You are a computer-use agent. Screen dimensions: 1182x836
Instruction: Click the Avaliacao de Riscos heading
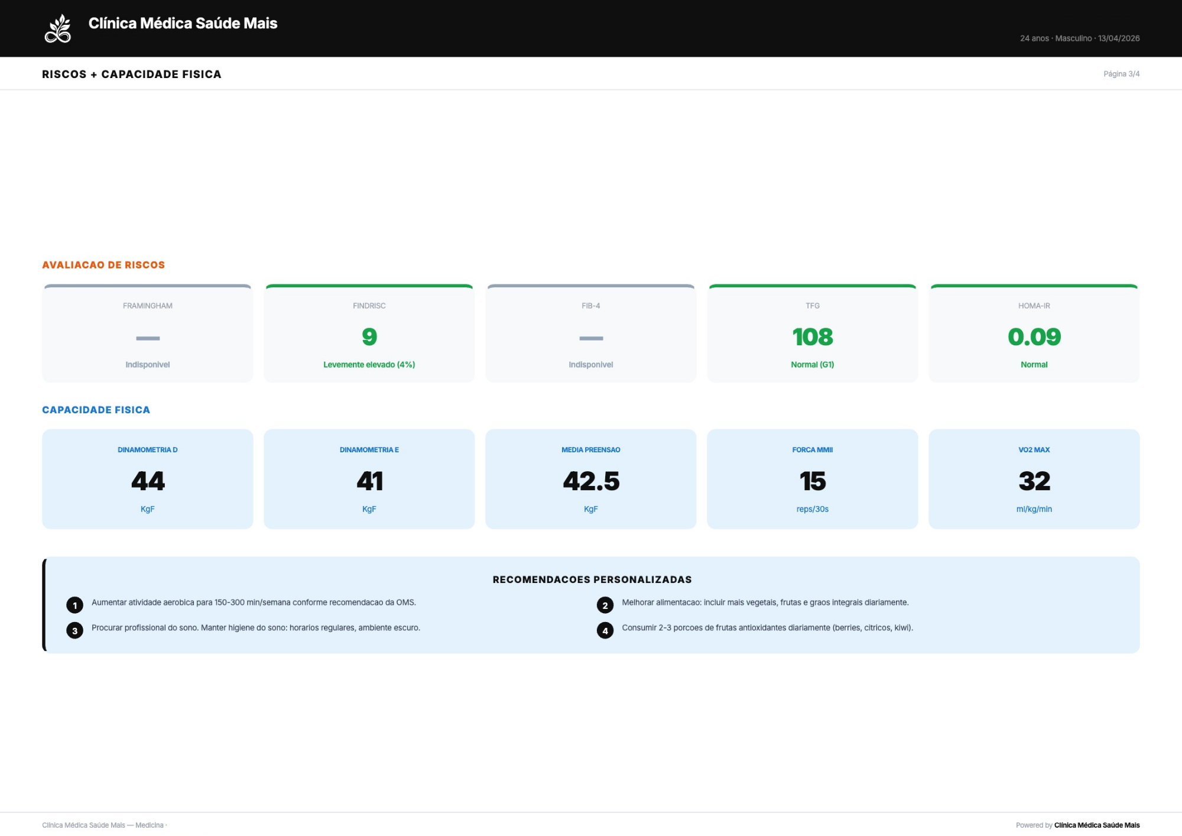tap(103, 265)
